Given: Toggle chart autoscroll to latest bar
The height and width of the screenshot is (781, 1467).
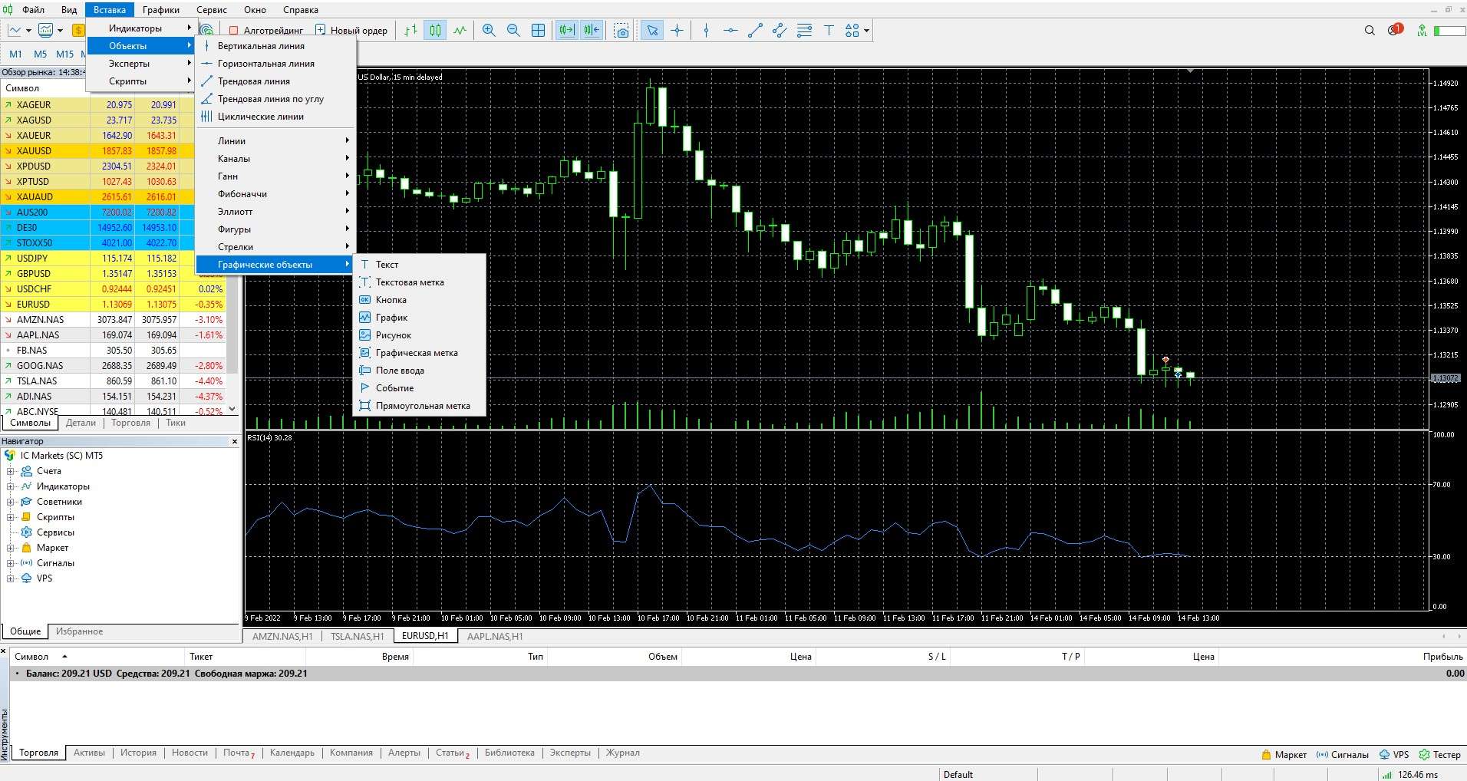Looking at the screenshot, I should [566, 31].
